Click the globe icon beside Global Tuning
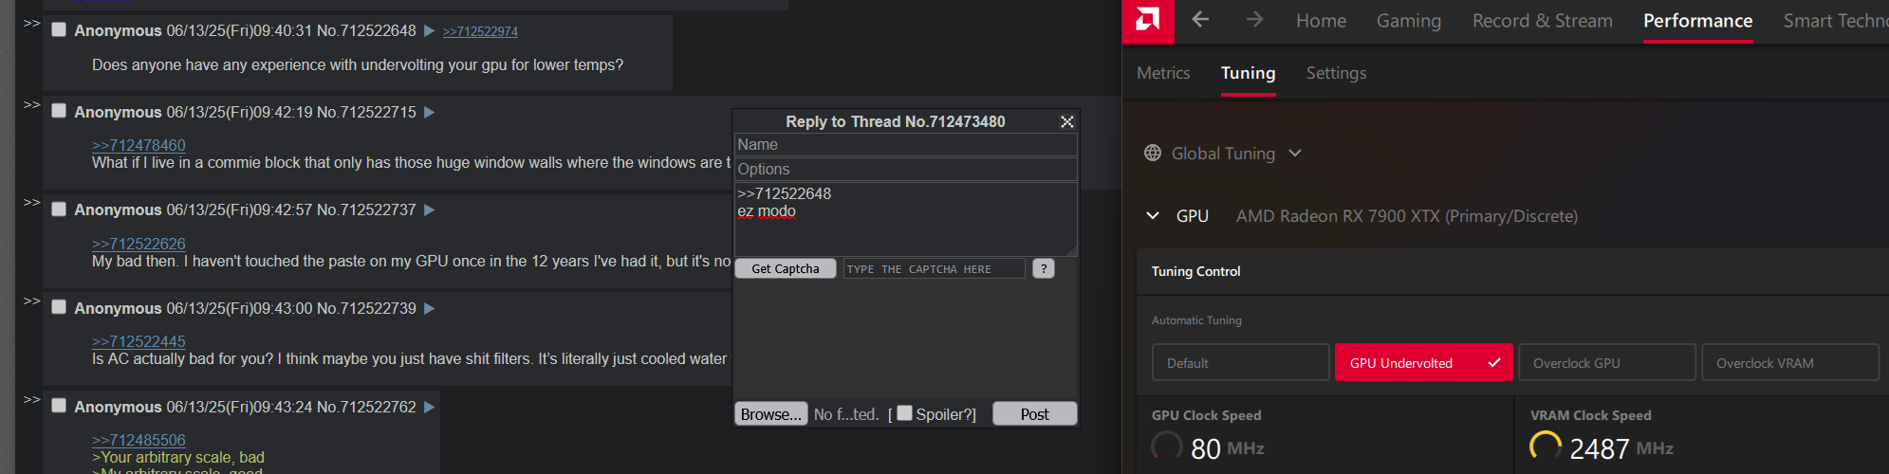Screen dimensions: 1889x474 1153,153
